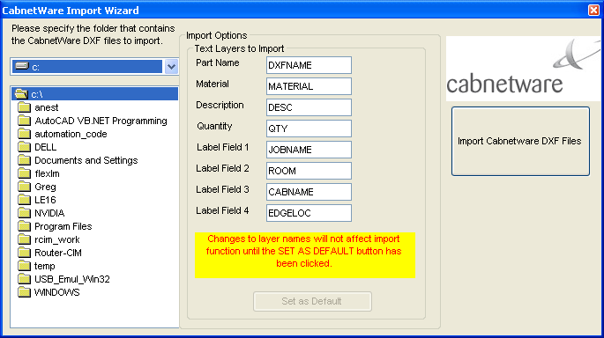Click the cabnetware logo image
This screenshot has width=604, height=338.
tap(523, 69)
